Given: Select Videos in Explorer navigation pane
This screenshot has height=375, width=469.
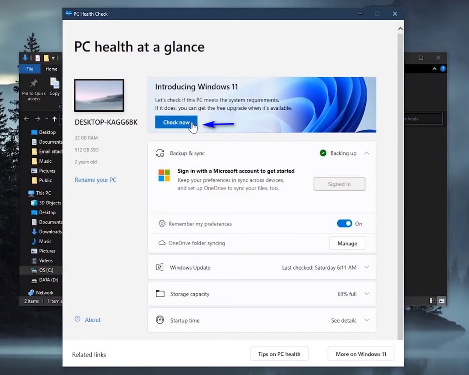Looking at the screenshot, I should tap(42, 261).
